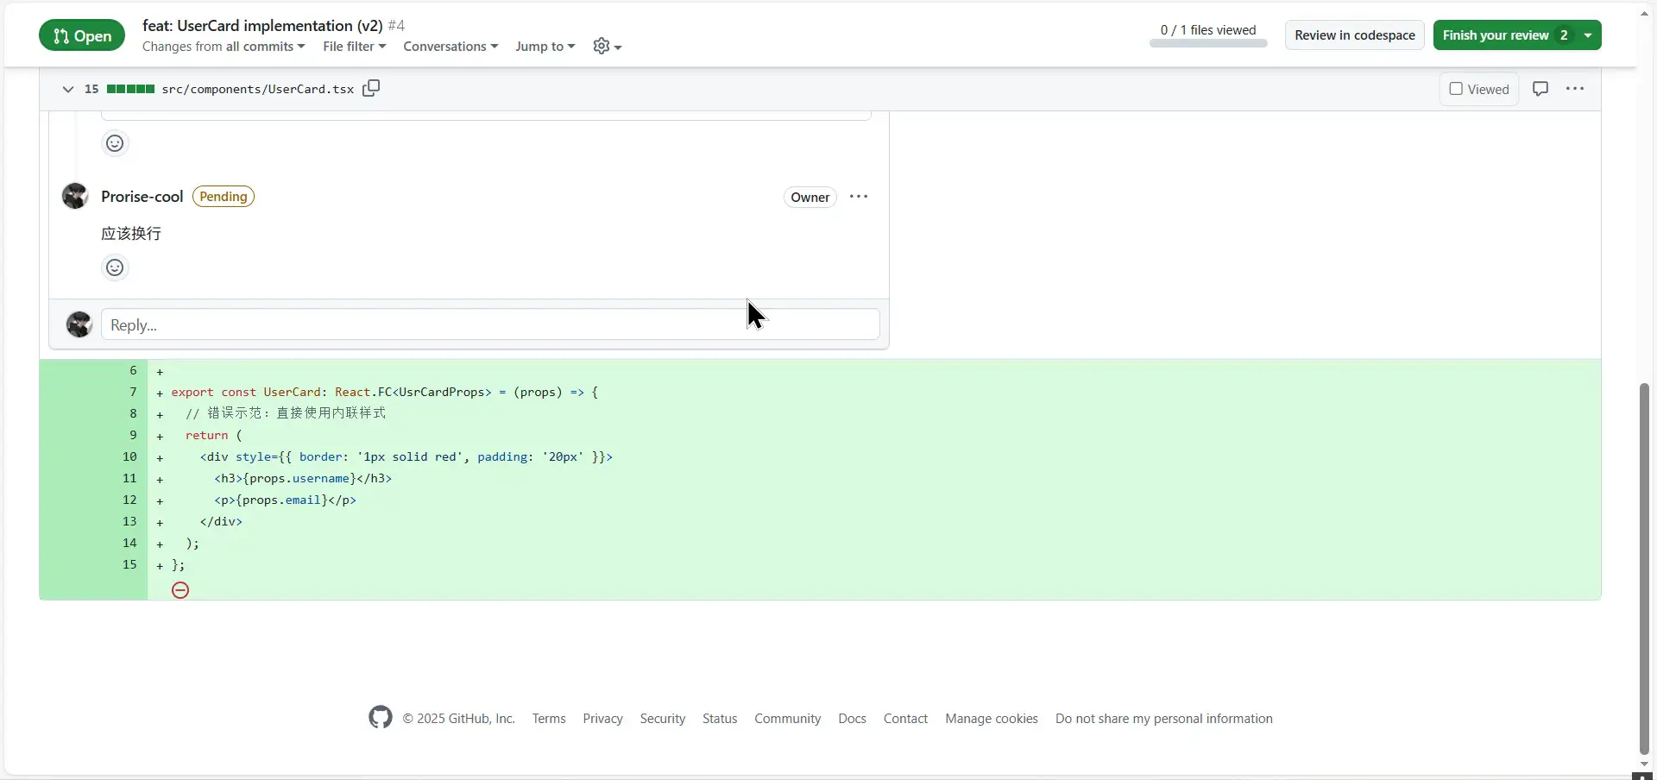The image size is (1657, 780).
Task: Add reaction to the upper comment using smiley
Action: click(x=115, y=143)
